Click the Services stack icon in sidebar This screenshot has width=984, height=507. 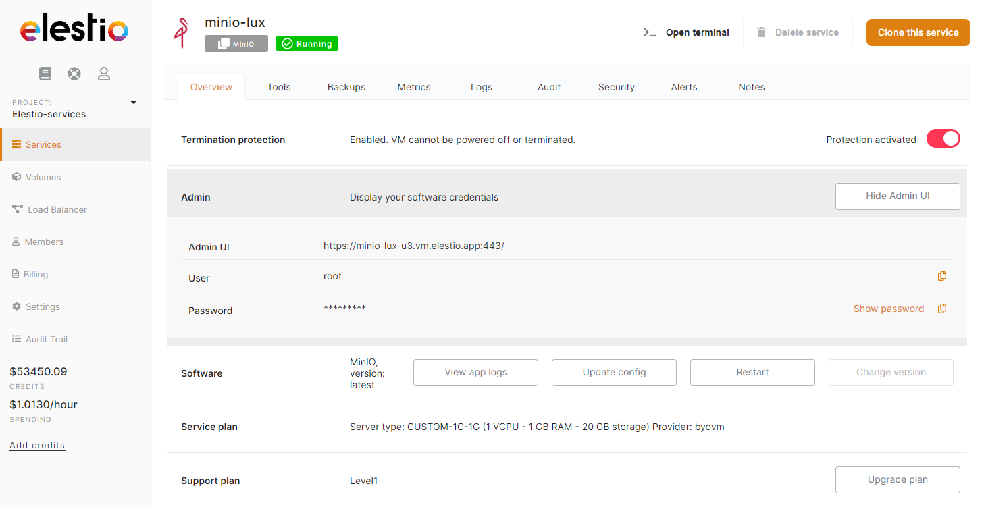click(17, 144)
